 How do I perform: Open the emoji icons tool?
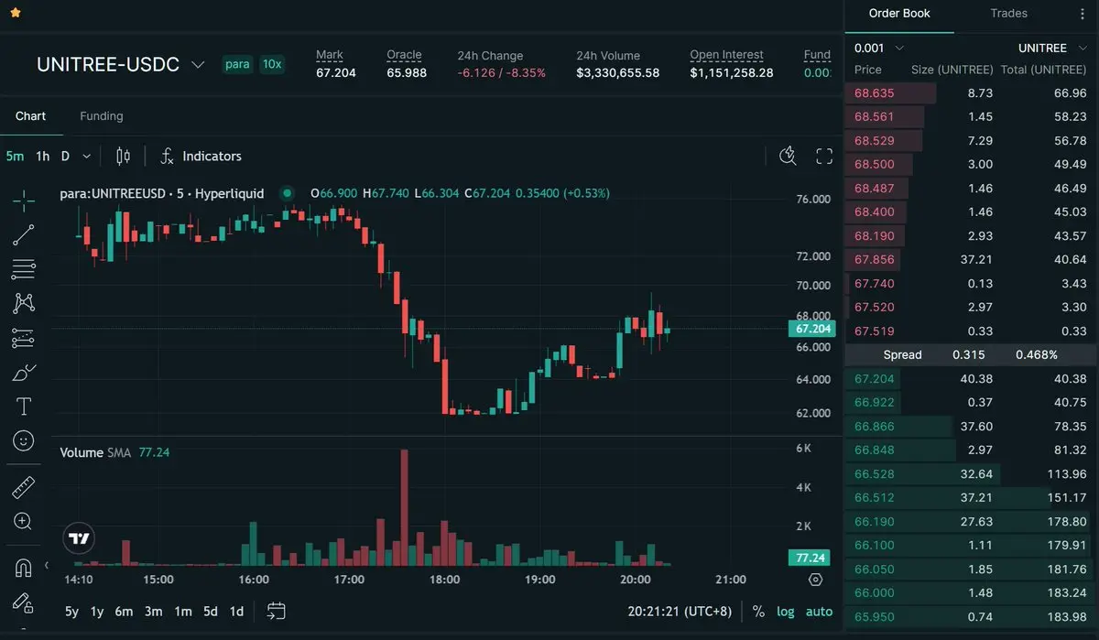pyautogui.click(x=24, y=441)
